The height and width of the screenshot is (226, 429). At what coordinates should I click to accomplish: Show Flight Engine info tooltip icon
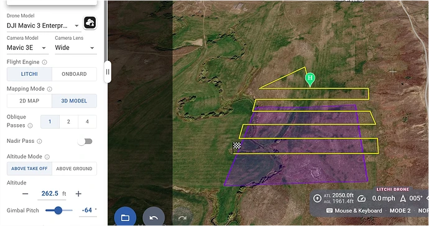tap(44, 62)
